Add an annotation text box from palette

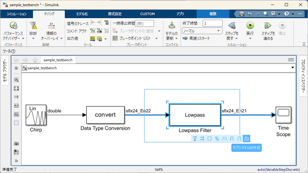16,106
